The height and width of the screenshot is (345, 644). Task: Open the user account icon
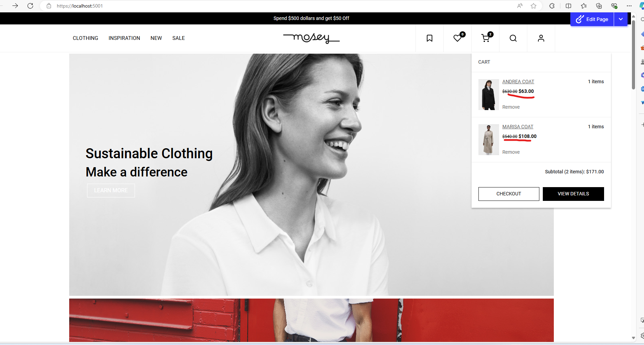pos(541,38)
